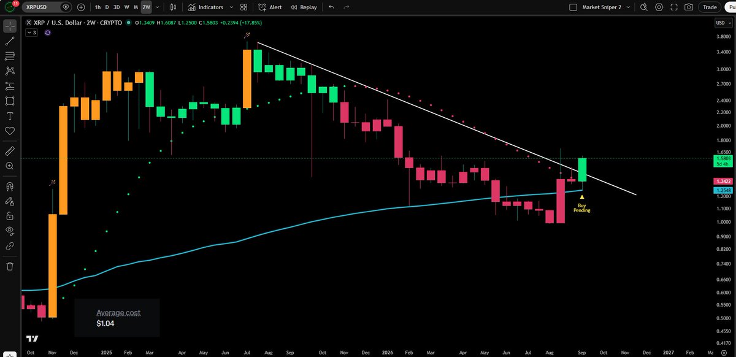
Task: Redo the last chart action
Action: coord(346,7)
